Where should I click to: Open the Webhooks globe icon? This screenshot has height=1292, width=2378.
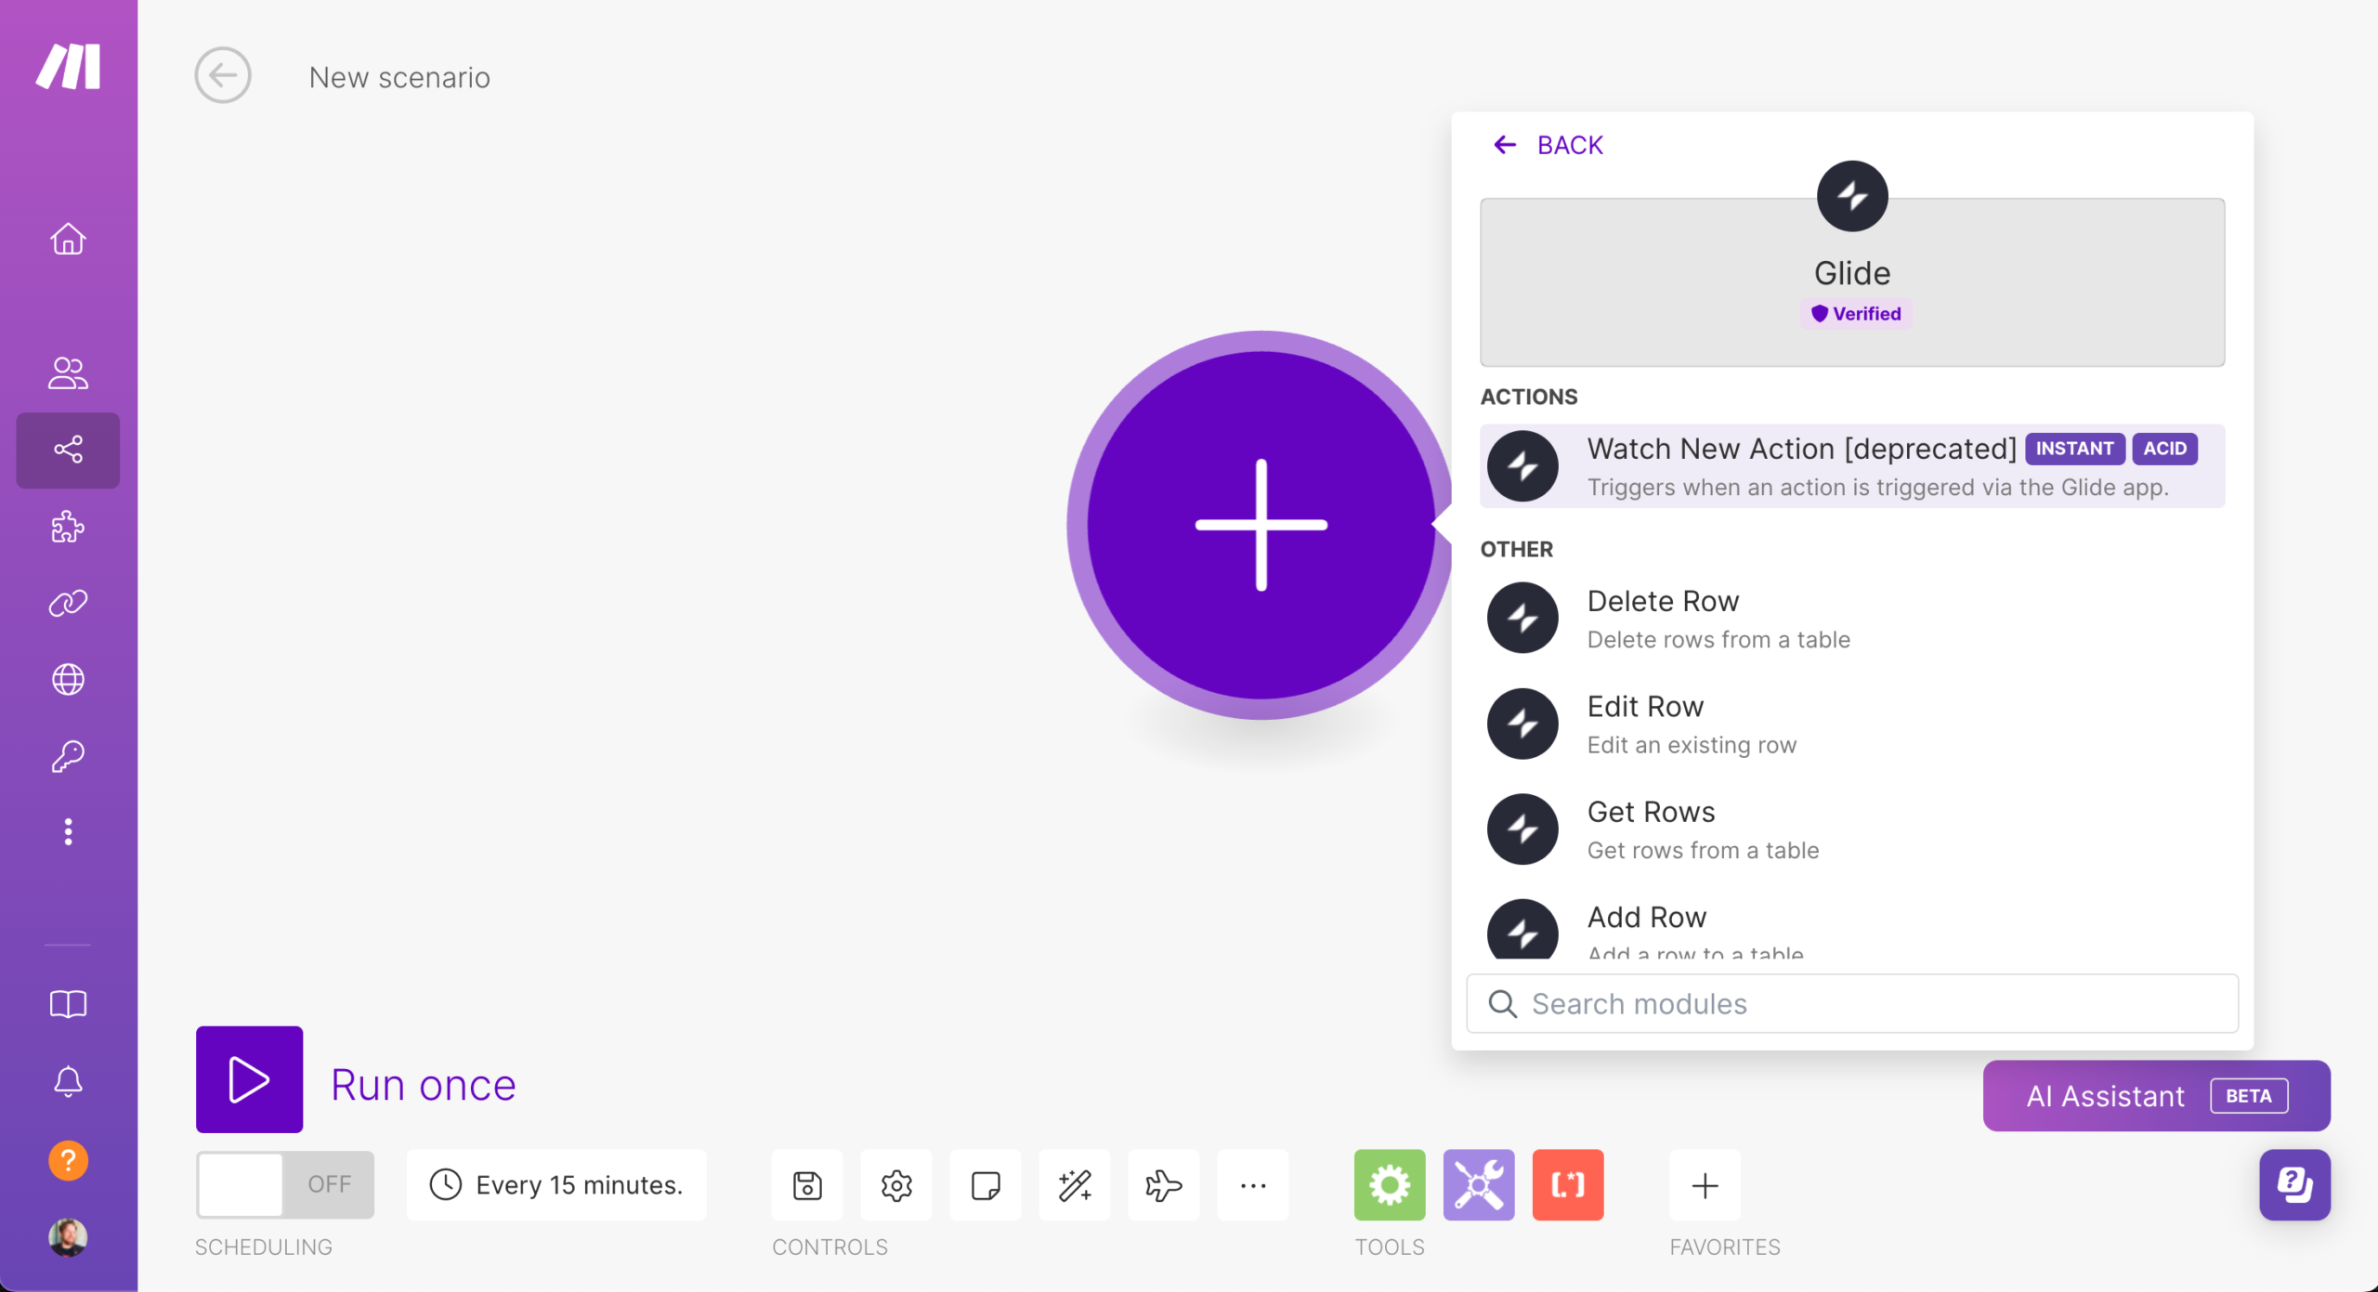pyautogui.click(x=68, y=679)
